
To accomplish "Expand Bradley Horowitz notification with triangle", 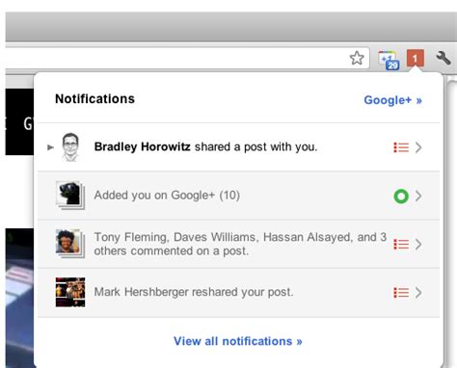I will point(50,147).
